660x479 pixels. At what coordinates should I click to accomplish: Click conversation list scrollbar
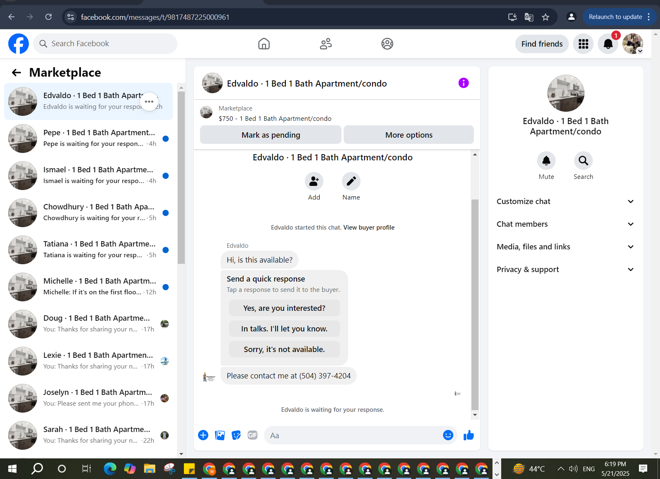pos(181,177)
